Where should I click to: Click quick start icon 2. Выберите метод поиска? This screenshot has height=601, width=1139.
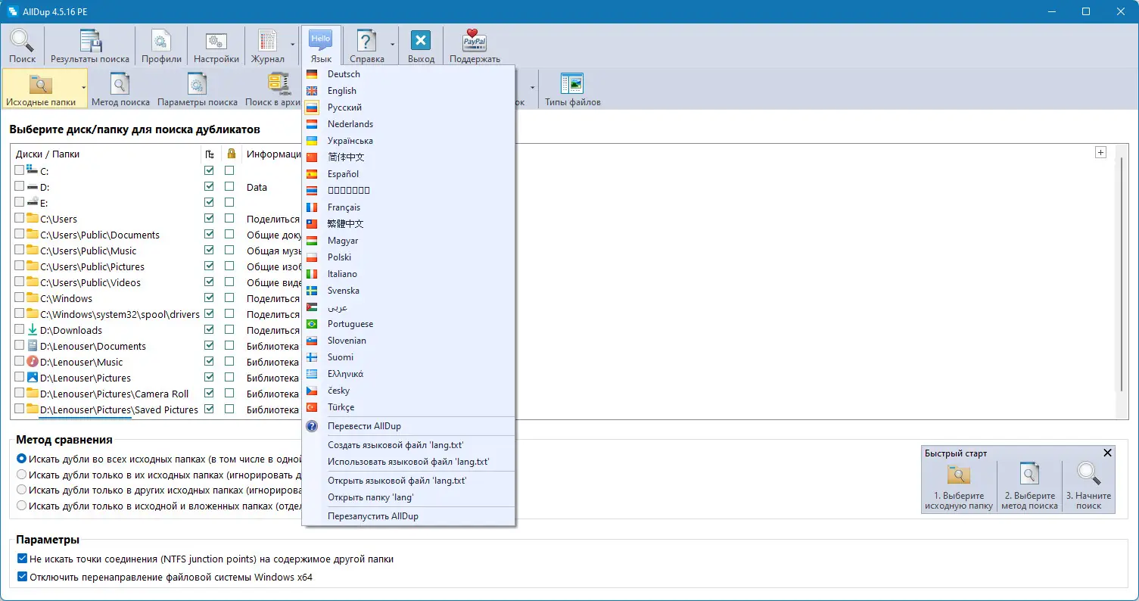pyautogui.click(x=1029, y=475)
